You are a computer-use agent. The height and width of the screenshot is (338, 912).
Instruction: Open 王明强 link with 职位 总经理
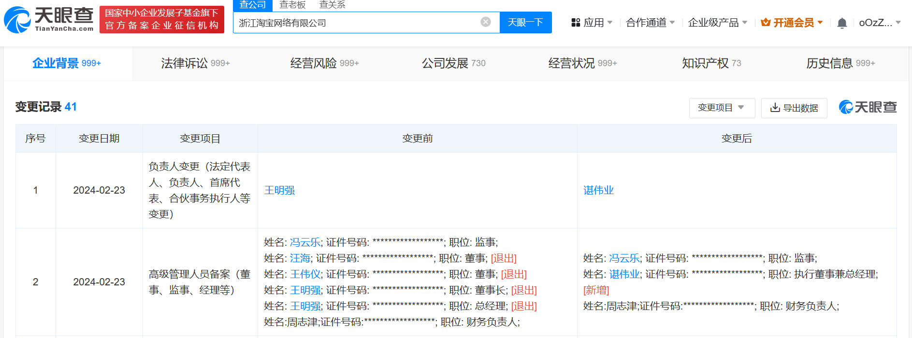tap(305, 306)
